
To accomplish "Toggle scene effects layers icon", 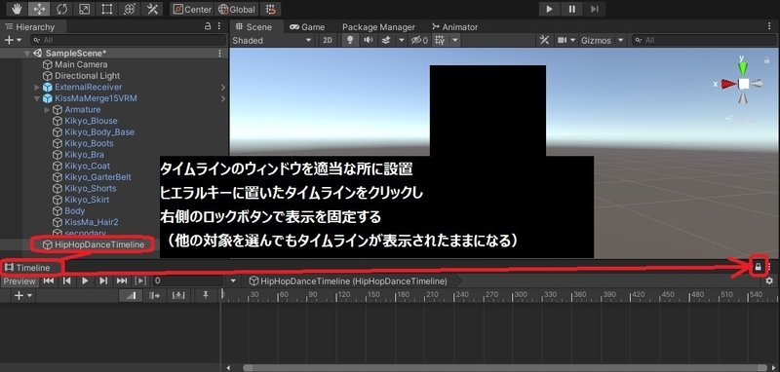I will (385, 40).
